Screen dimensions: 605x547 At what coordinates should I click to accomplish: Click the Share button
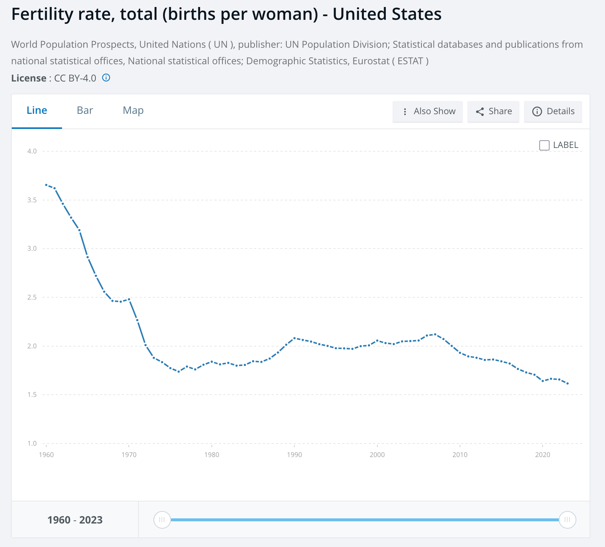[493, 112]
